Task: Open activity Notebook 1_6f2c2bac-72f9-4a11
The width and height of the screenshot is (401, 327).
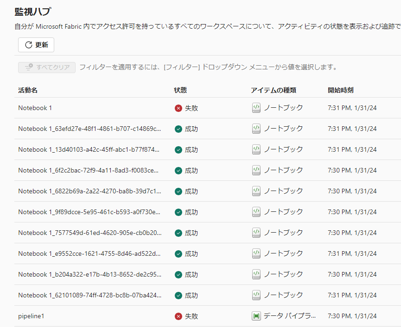Action: [88, 170]
